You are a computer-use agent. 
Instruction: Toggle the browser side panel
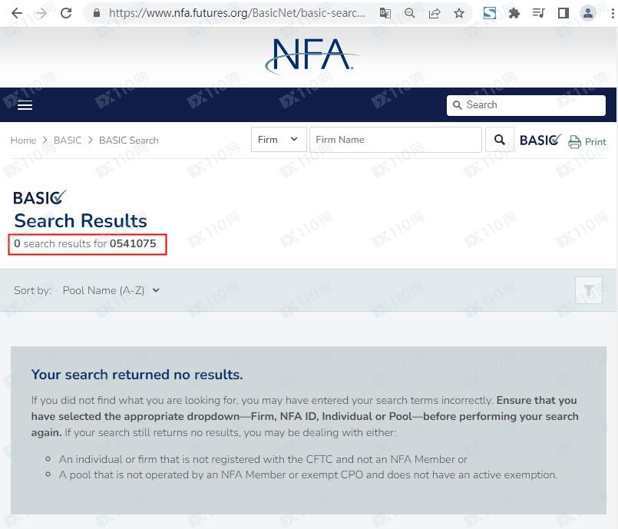563,13
